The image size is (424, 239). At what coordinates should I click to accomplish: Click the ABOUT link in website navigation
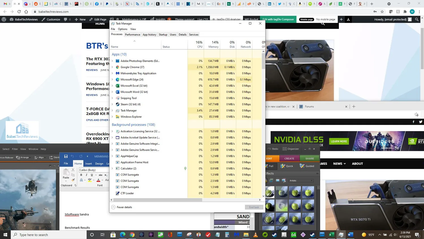click(x=357, y=164)
